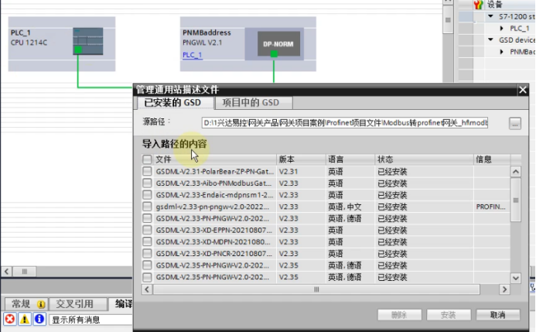Viewport: 536px width, 332px height.
Task: Click the 文件 column header
Action: tap(215, 159)
